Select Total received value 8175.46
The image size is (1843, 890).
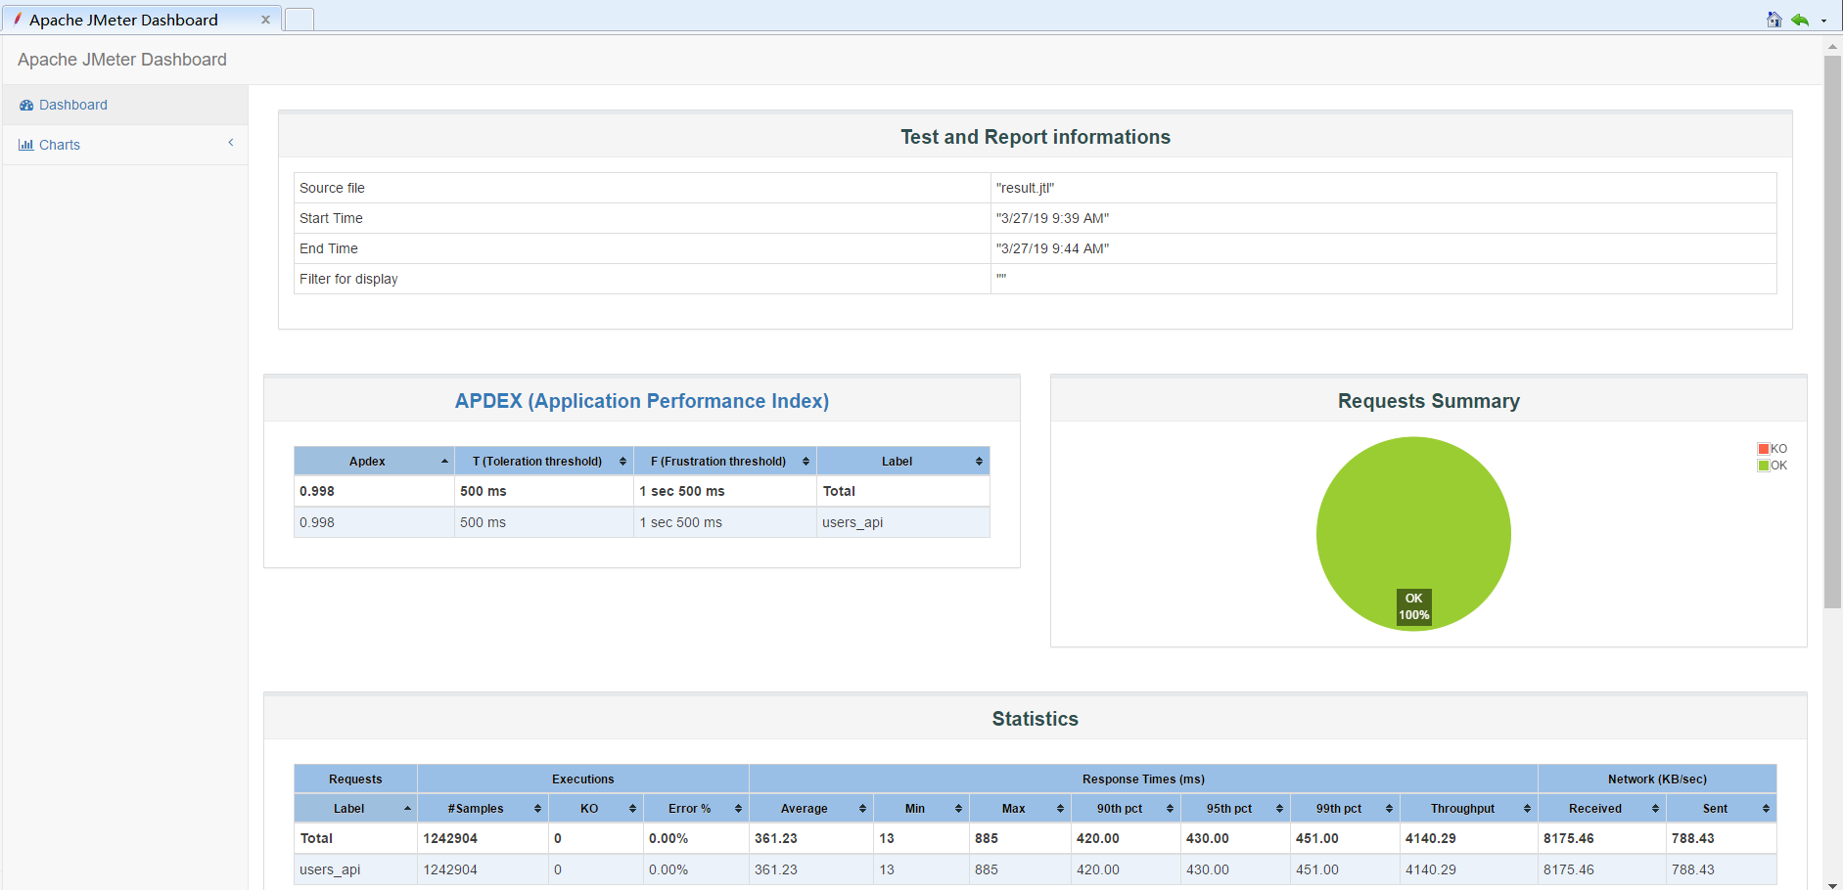click(x=1569, y=838)
